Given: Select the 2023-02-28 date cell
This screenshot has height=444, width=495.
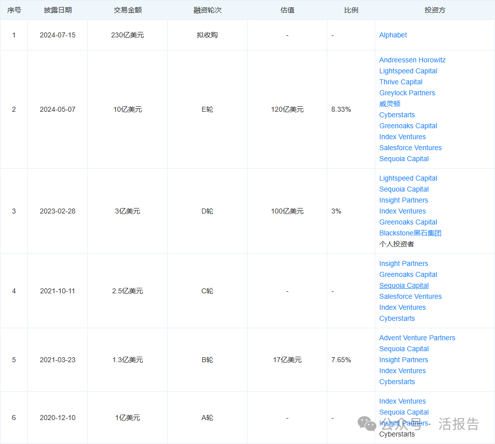Looking at the screenshot, I should [57, 211].
